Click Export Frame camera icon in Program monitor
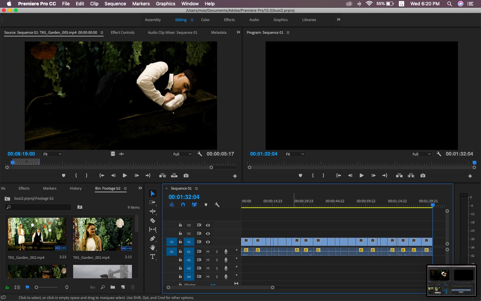The image size is (481, 301). [x=423, y=176]
